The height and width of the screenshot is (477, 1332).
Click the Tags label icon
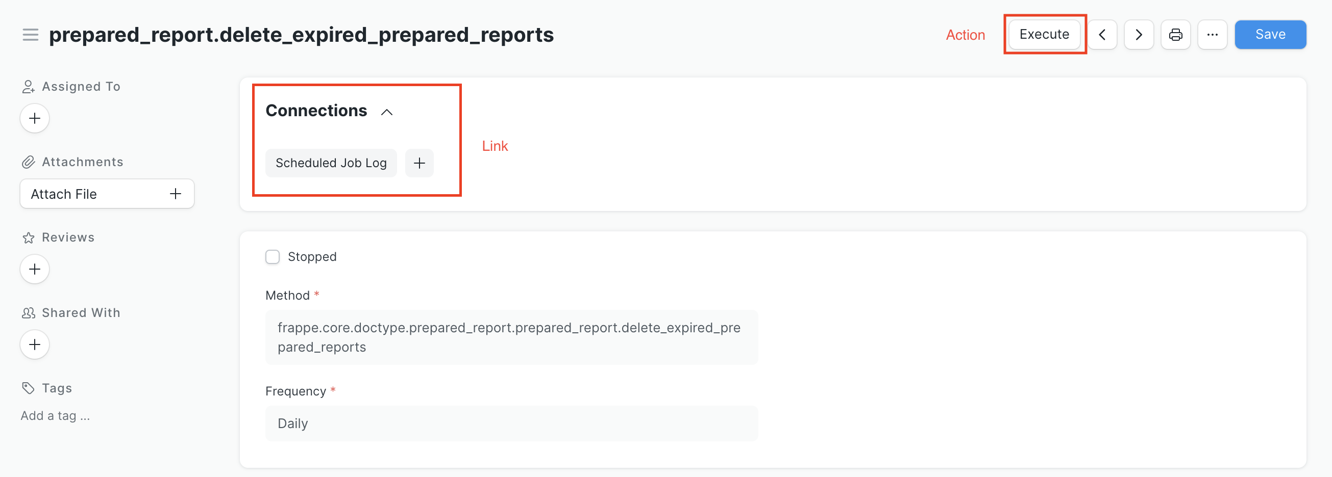29,387
